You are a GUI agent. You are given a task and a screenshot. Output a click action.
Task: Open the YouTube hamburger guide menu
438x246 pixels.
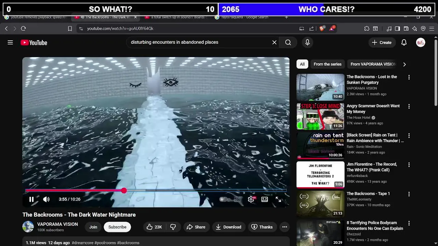pyautogui.click(x=10, y=42)
